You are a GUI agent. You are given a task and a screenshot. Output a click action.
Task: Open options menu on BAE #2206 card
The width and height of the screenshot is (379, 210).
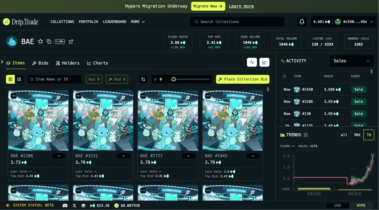(14, 96)
